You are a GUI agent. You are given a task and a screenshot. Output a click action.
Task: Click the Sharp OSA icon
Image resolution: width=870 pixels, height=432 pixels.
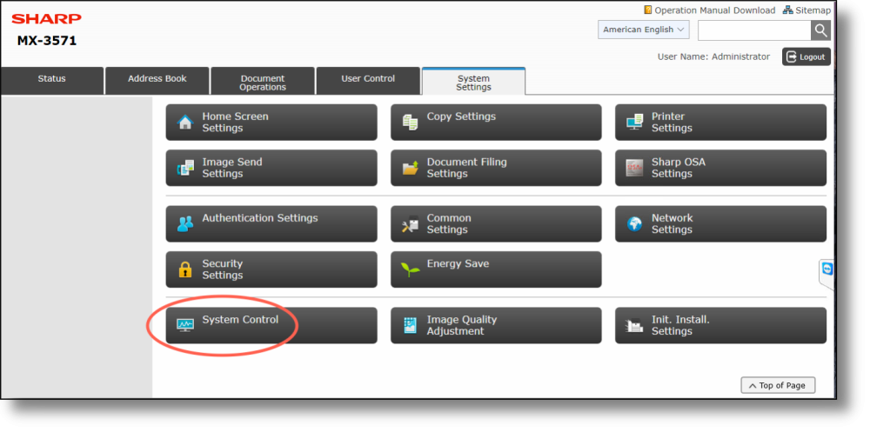point(634,168)
